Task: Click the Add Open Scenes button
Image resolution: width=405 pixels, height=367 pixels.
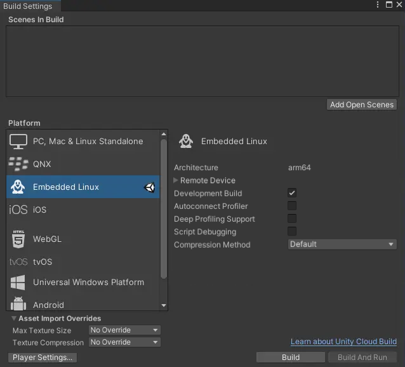Action: 362,105
